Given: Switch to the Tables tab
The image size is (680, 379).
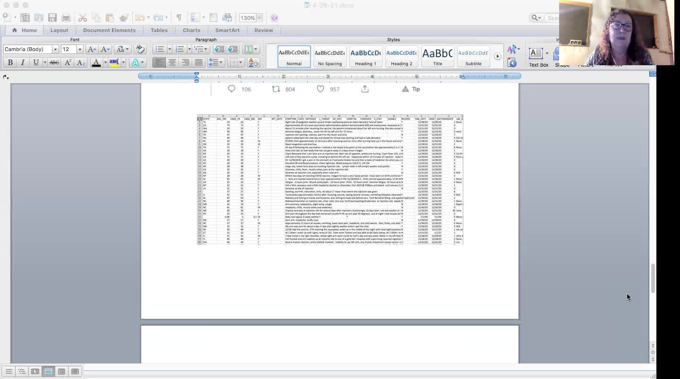Looking at the screenshot, I should pyautogui.click(x=159, y=30).
